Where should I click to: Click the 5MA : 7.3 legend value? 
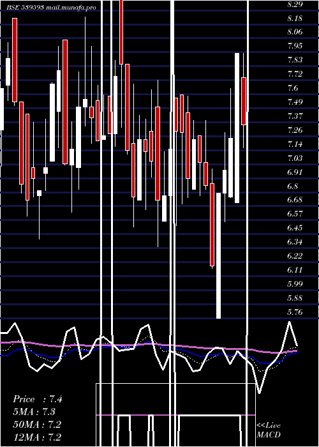(x=34, y=412)
